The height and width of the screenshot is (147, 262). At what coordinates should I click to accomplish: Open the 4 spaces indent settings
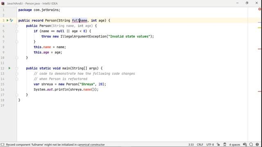coord(235,145)
